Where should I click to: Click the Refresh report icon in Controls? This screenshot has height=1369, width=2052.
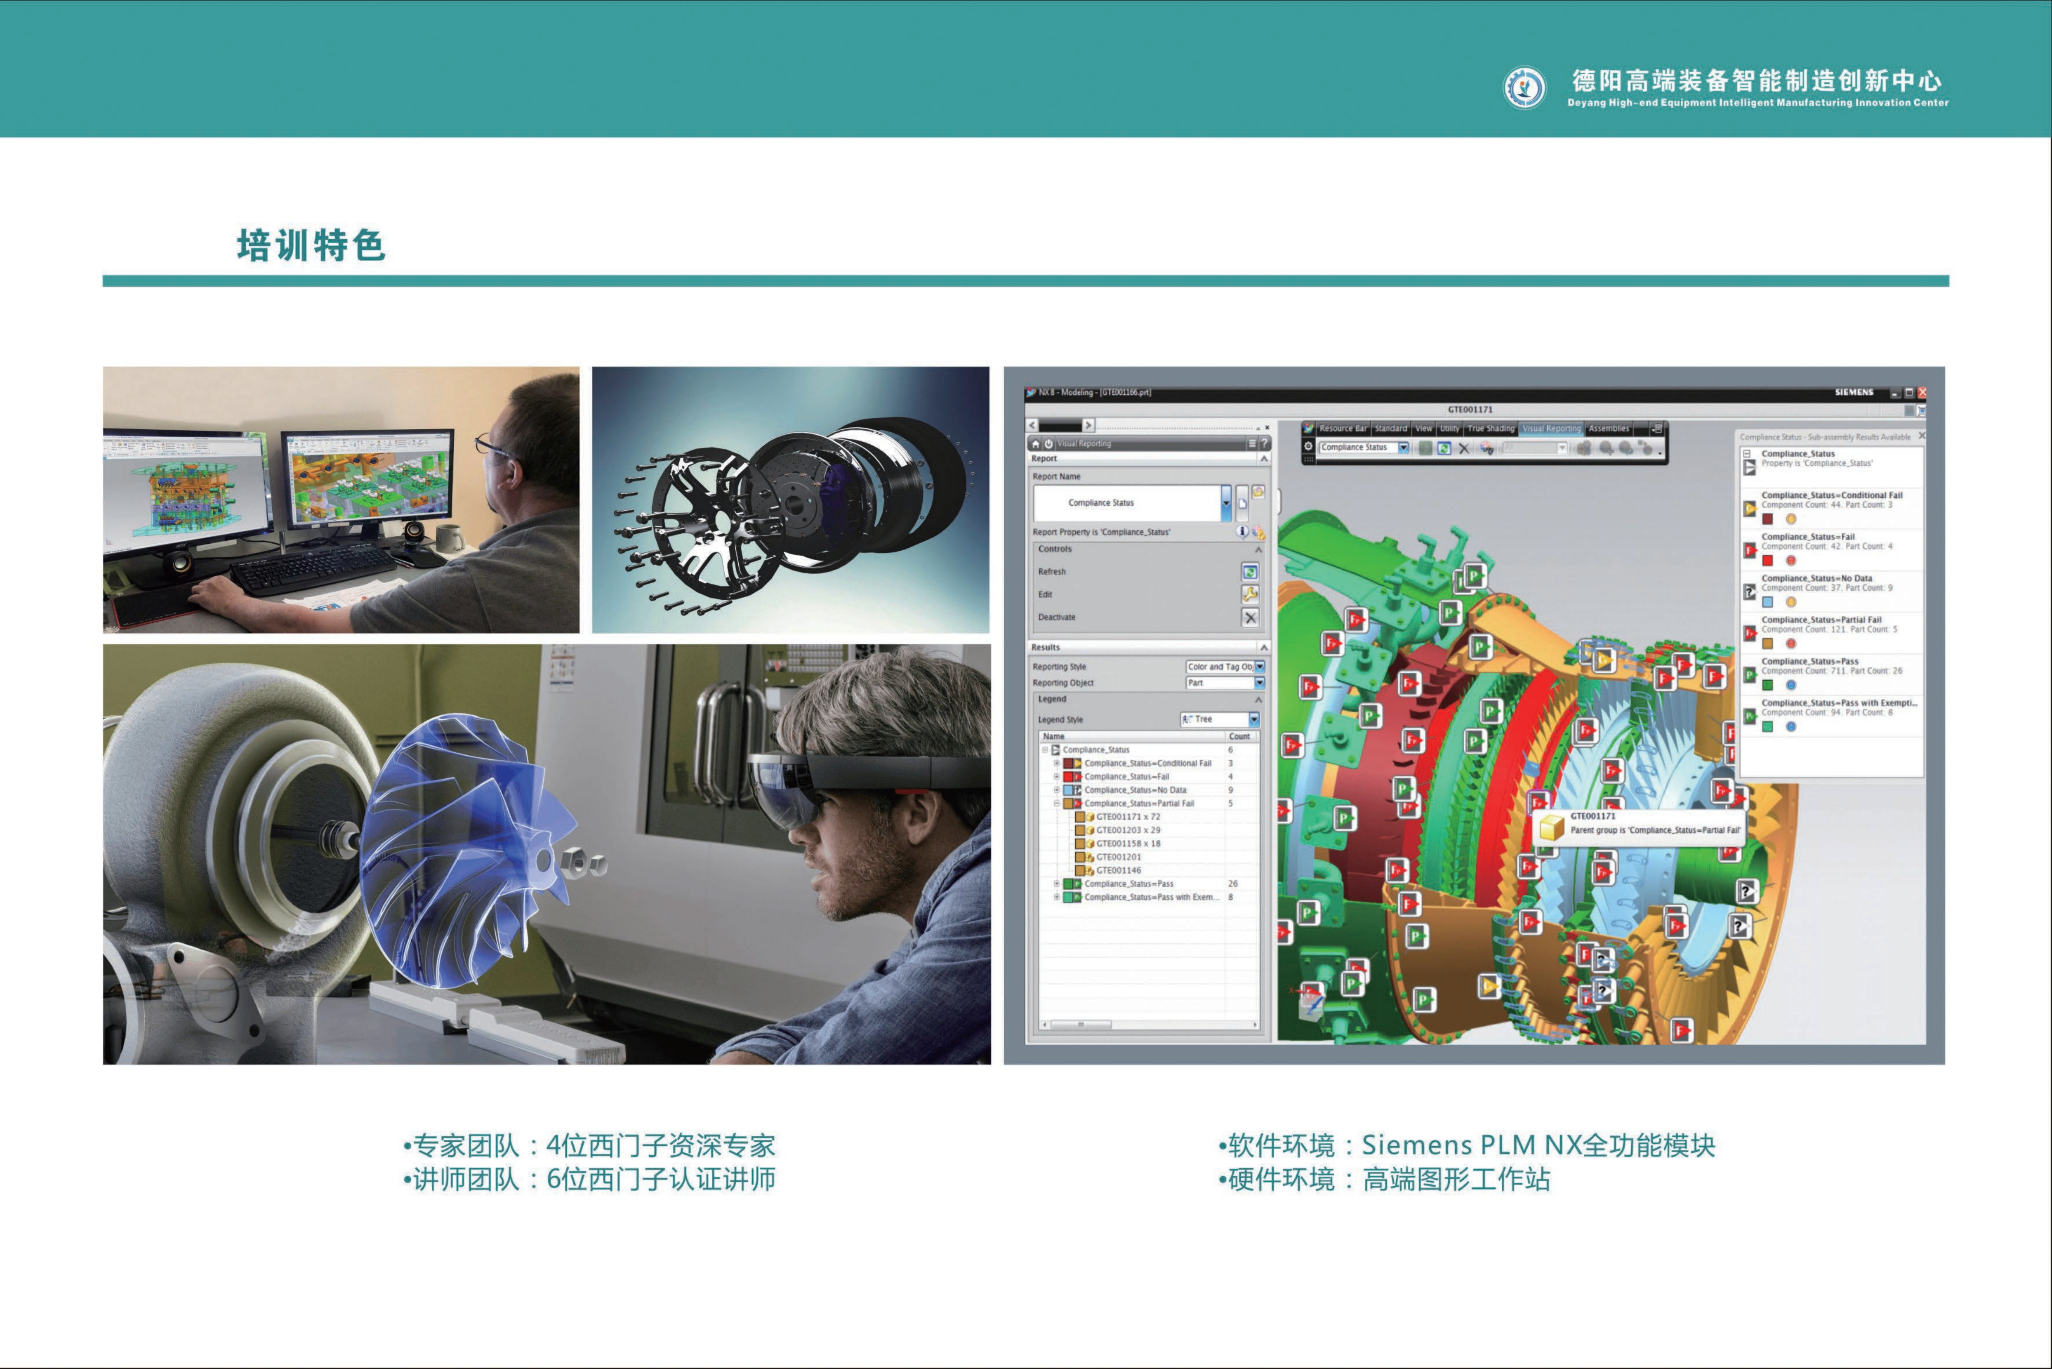pyautogui.click(x=1250, y=572)
